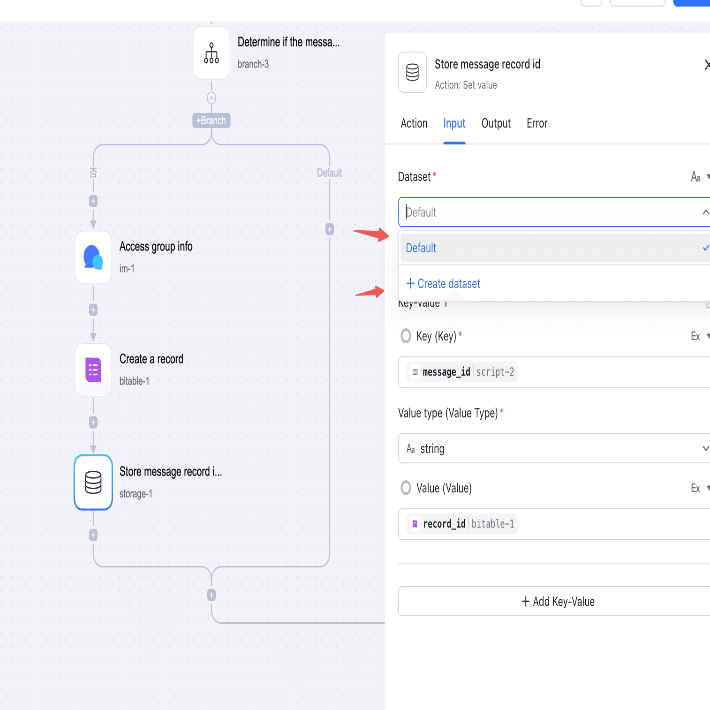Click plus connector below Create a record
The height and width of the screenshot is (710, 710).
click(93, 423)
